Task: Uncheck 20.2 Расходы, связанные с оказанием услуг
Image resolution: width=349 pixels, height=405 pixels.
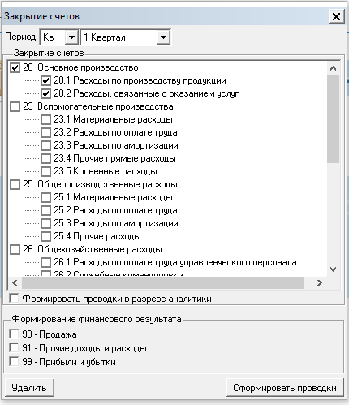Action: (x=45, y=93)
